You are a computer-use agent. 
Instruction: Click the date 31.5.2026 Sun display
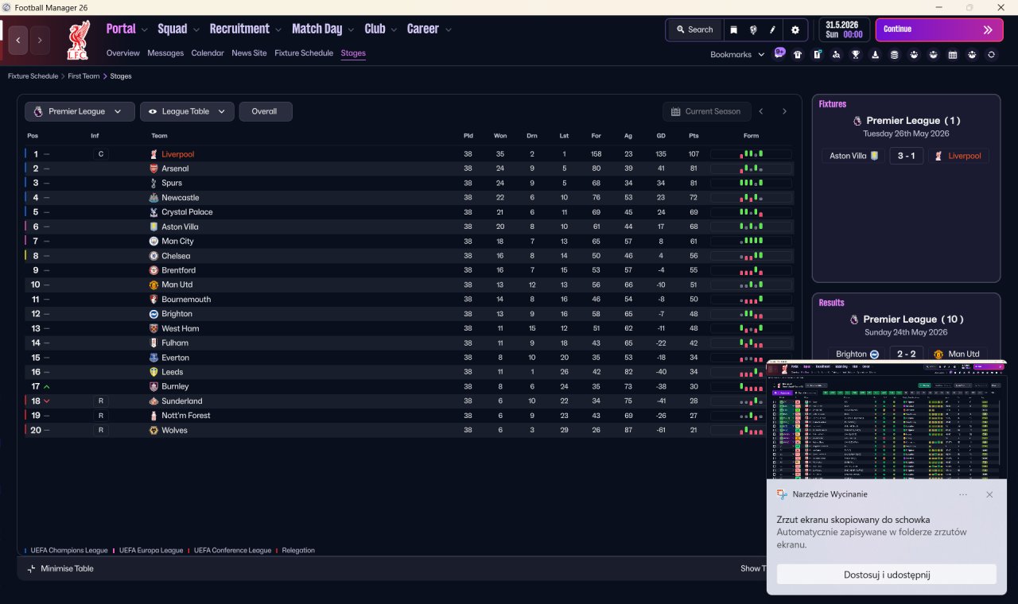click(x=844, y=29)
